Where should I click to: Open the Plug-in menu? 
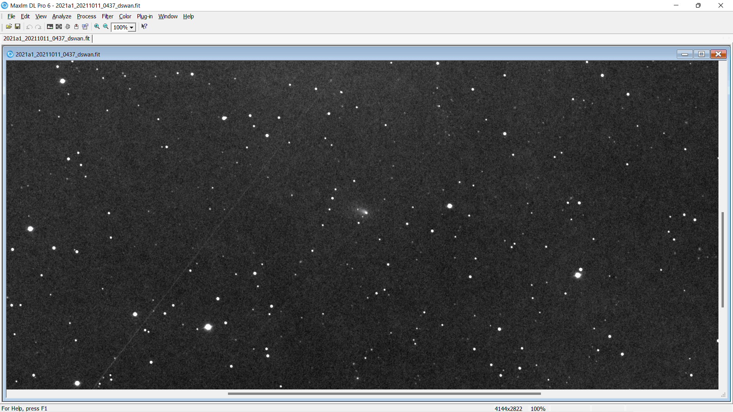pos(145,16)
